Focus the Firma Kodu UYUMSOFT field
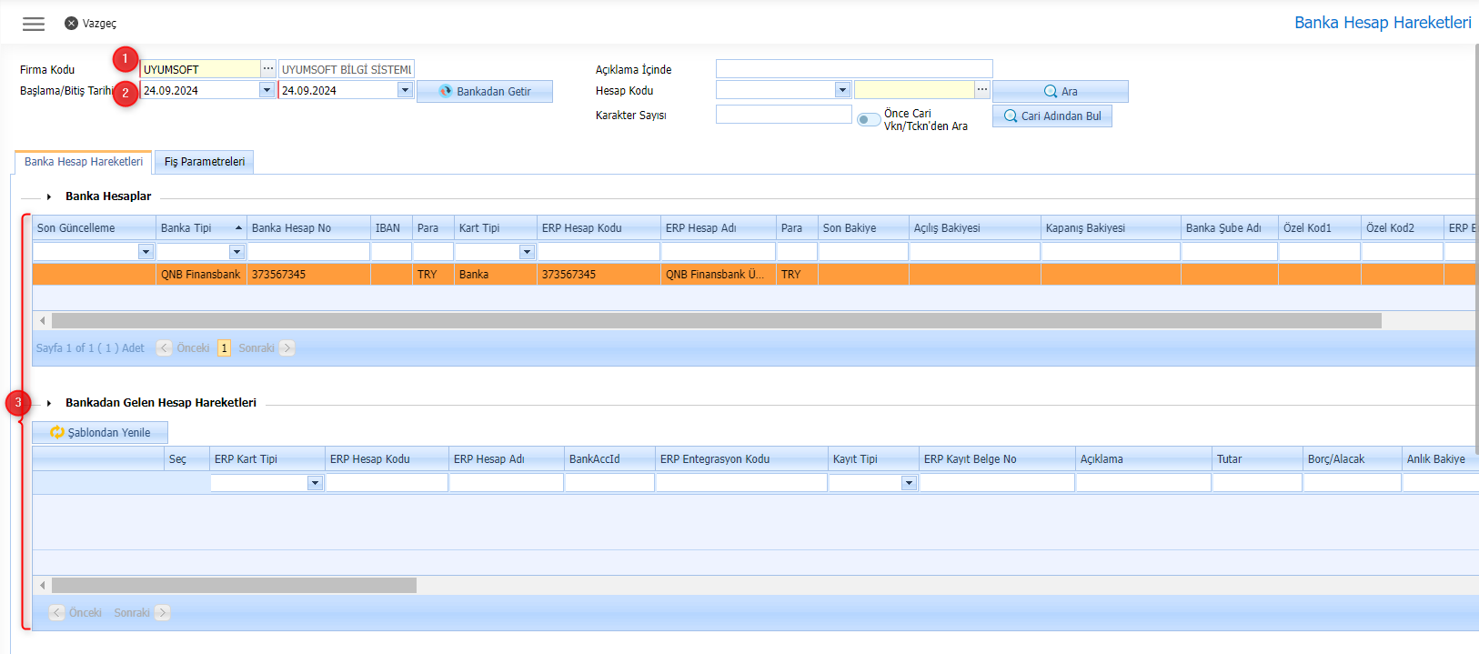Image resolution: width=1479 pixels, height=654 pixels. coord(200,69)
